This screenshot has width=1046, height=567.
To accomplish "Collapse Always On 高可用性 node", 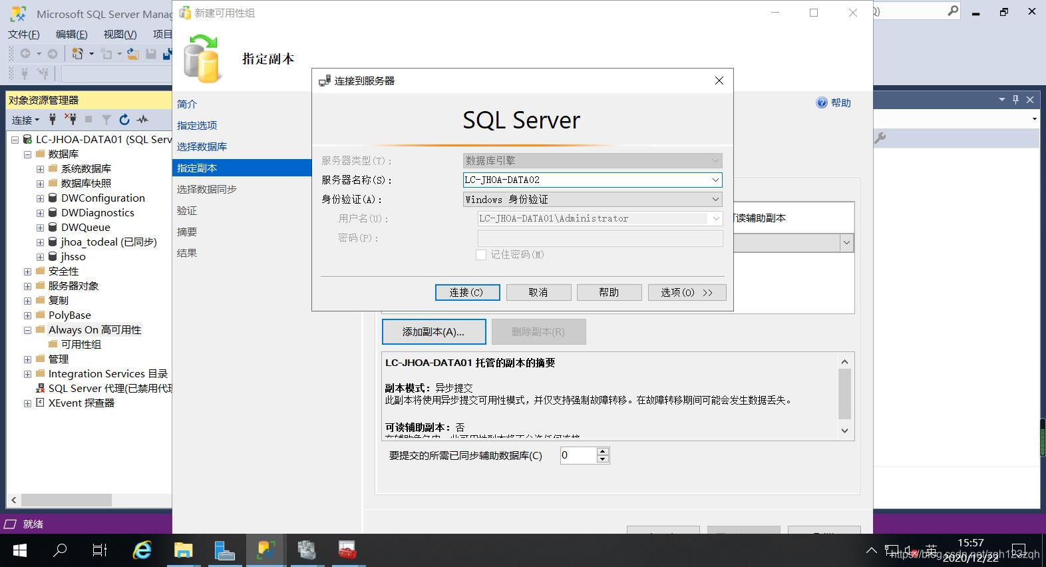I will pos(27,330).
